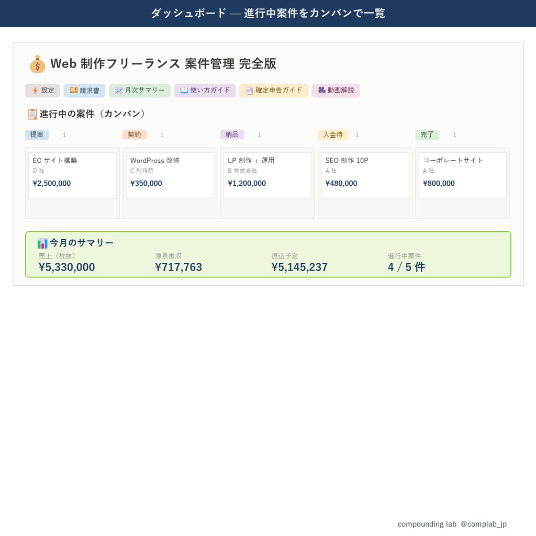Click the ¥480,000 amount

tap(341, 184)
